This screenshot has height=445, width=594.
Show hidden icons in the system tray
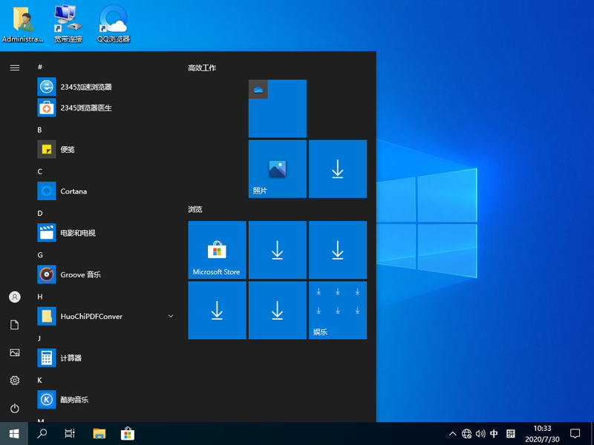click(x=451, y=434)
